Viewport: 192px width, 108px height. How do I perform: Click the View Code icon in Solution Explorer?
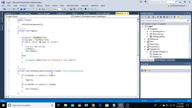(x=171, y=17)
